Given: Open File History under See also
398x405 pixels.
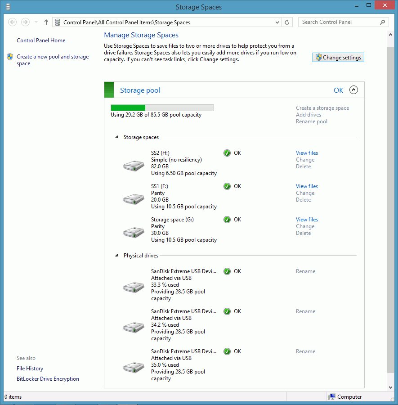Looking at the screenshot, I should (x=30, y=369).
